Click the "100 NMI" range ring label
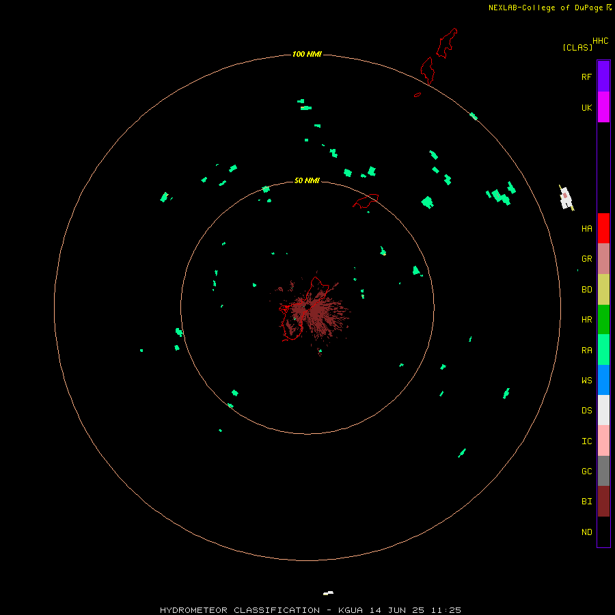The height and width of the screenshot is (615, 615). [x=307, y=54]
